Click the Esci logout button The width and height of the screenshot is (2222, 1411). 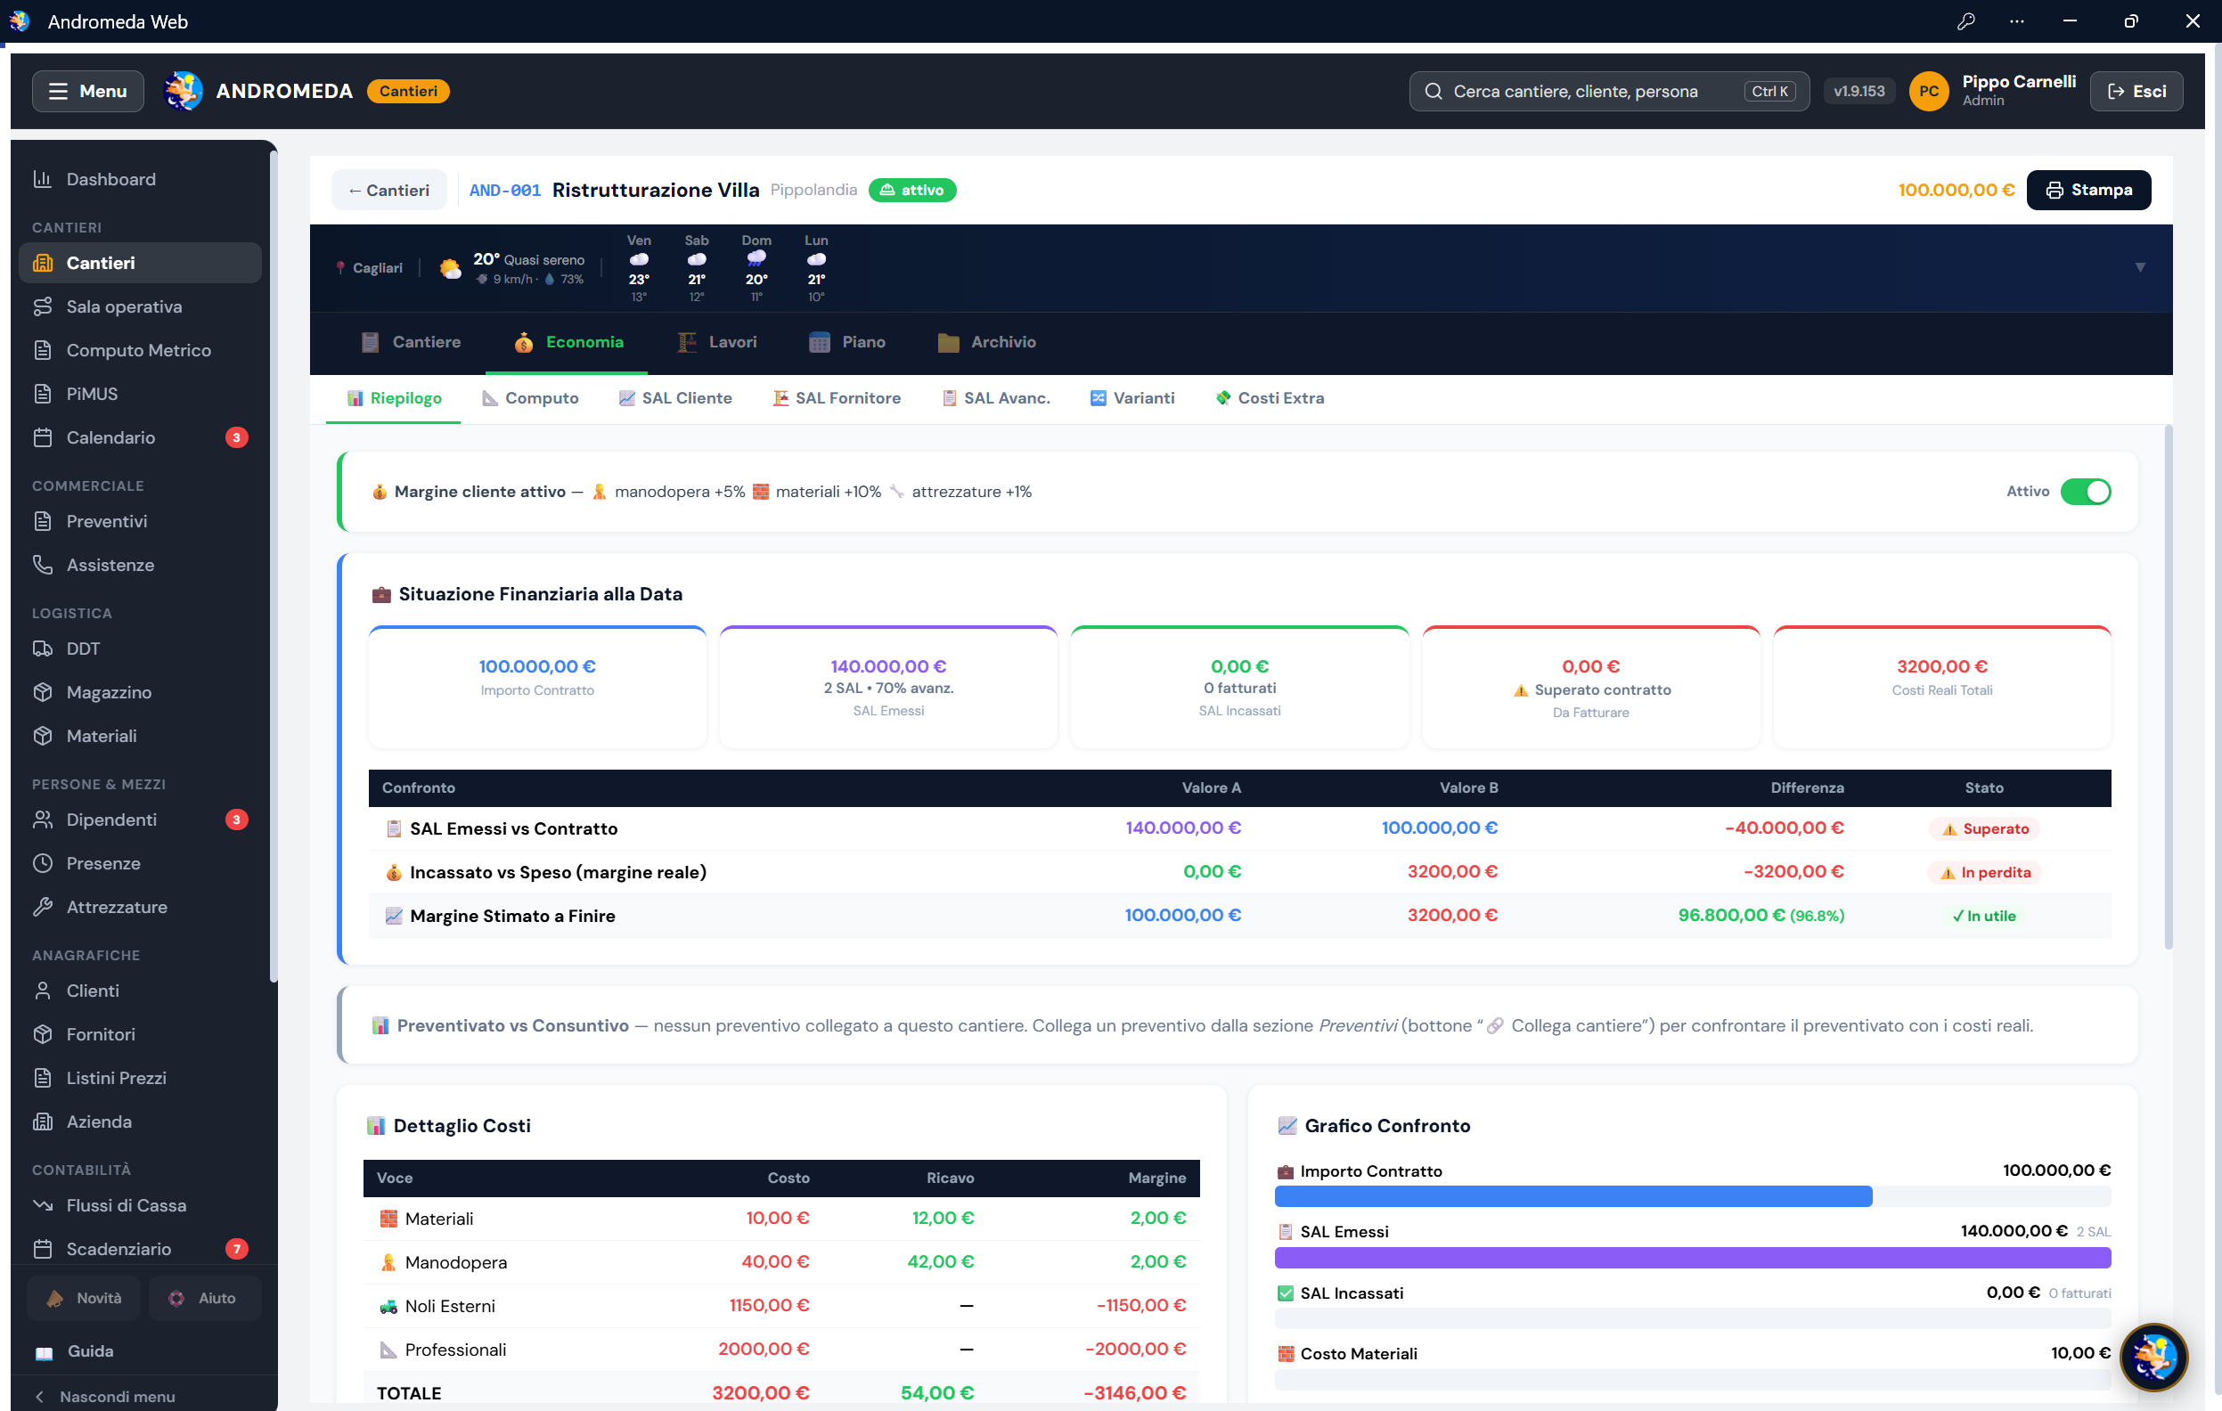(x=2136, y=92)
